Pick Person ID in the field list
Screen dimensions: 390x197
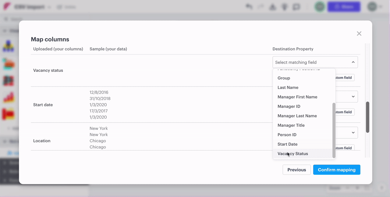coord(287,135)
